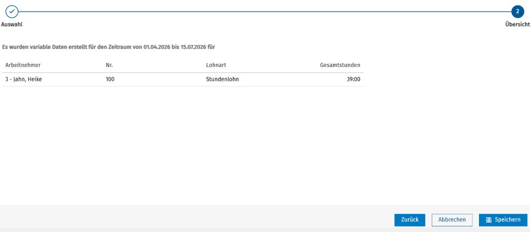Click the Nr. value 100
530x232 pixels.
(x=110, y=80)
